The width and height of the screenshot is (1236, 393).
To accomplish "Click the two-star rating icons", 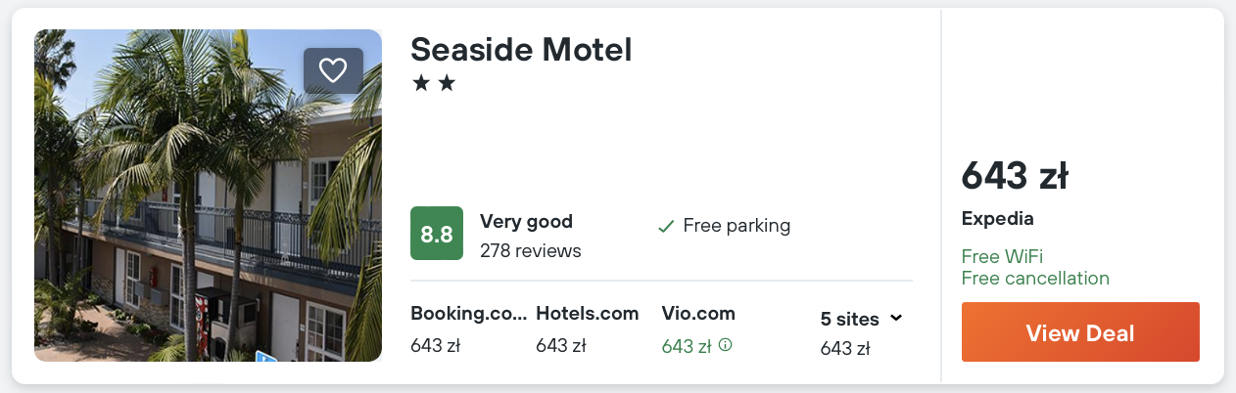I will coord(434,84).
